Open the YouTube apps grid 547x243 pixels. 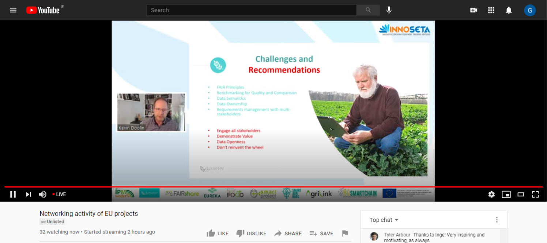(491, 10)
